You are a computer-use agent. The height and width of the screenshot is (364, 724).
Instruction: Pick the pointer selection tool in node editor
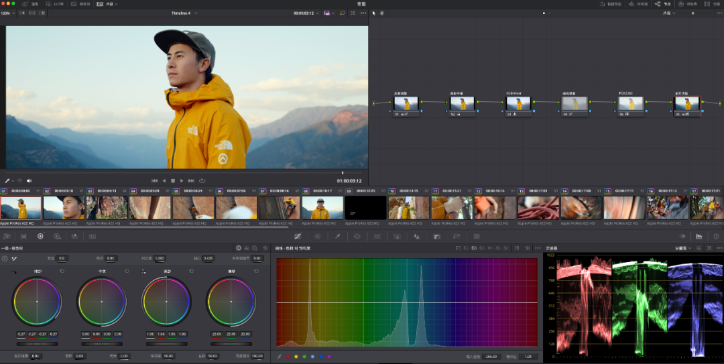374,13
